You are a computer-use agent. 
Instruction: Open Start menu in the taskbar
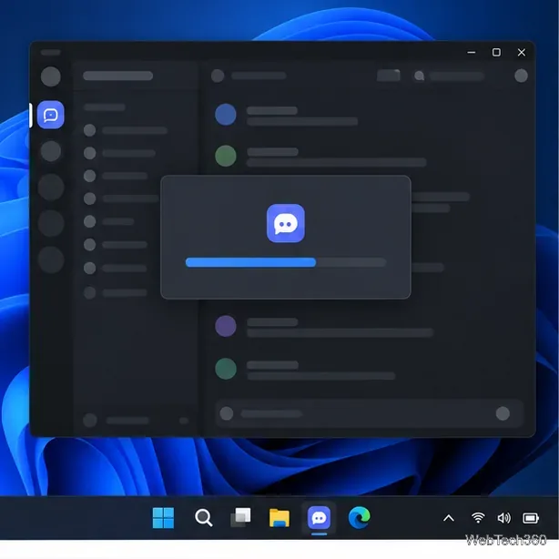point(163,518)
